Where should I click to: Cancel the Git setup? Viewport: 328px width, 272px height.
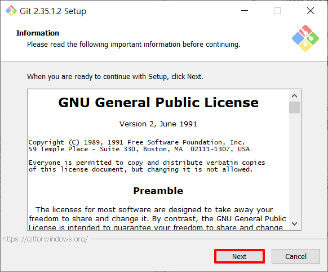(295, 256)
